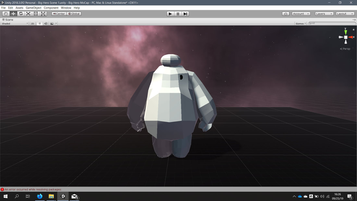
Task: Show hidden system tray icons
Action: (294, 196)
